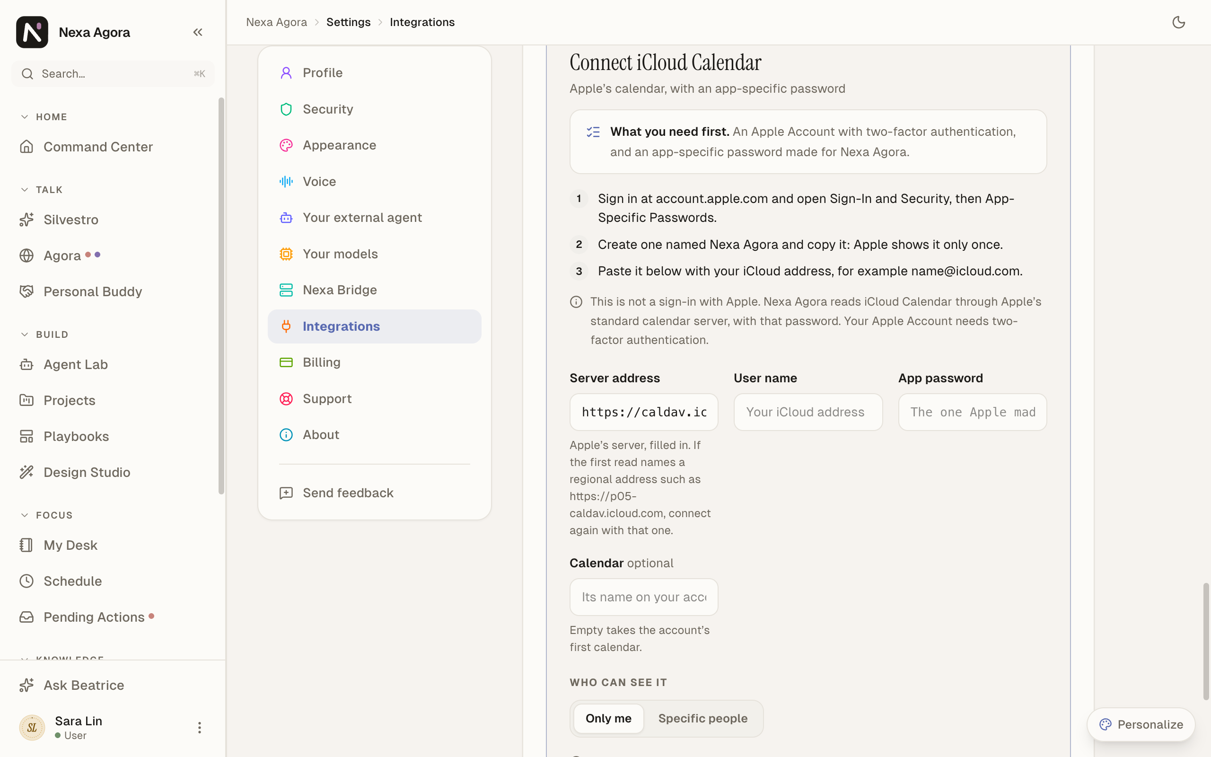This screenshot has width=1211, height=757.
Task: Open the Design Studio wand icon
Action: pyautogui.click(x=26, y=472)
